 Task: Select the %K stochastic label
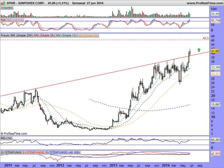(x=3, y=20)
